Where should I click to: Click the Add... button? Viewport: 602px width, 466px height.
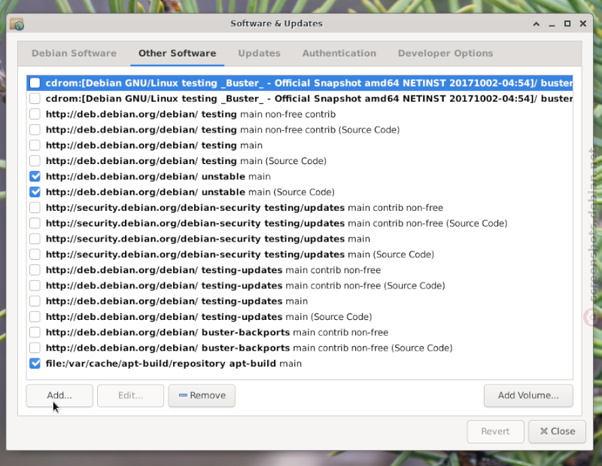(x=59, y=395)
